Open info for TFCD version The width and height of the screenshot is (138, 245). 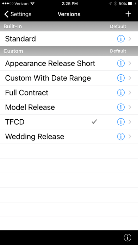[121, 122]
